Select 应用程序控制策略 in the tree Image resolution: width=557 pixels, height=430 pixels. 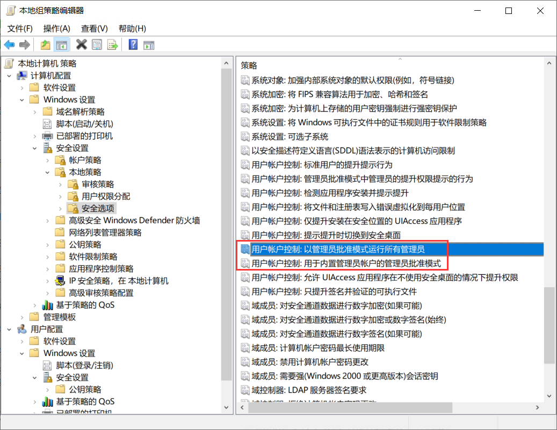coord(101,269)
